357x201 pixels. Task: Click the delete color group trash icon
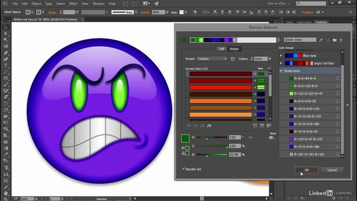click(x=341, y=40)
